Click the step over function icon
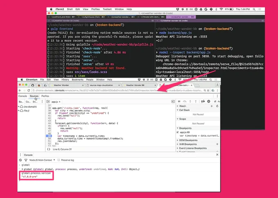278x198 pixels. pos(184,101)
